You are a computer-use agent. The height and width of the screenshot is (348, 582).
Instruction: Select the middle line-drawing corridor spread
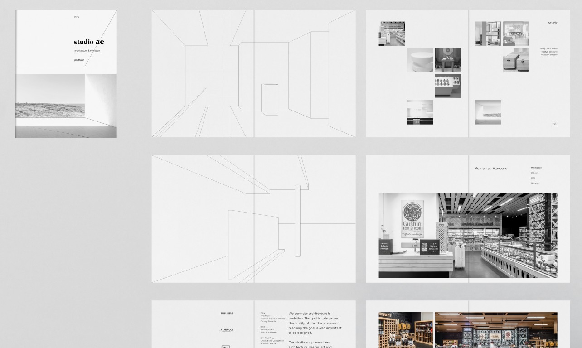[253, 219]
